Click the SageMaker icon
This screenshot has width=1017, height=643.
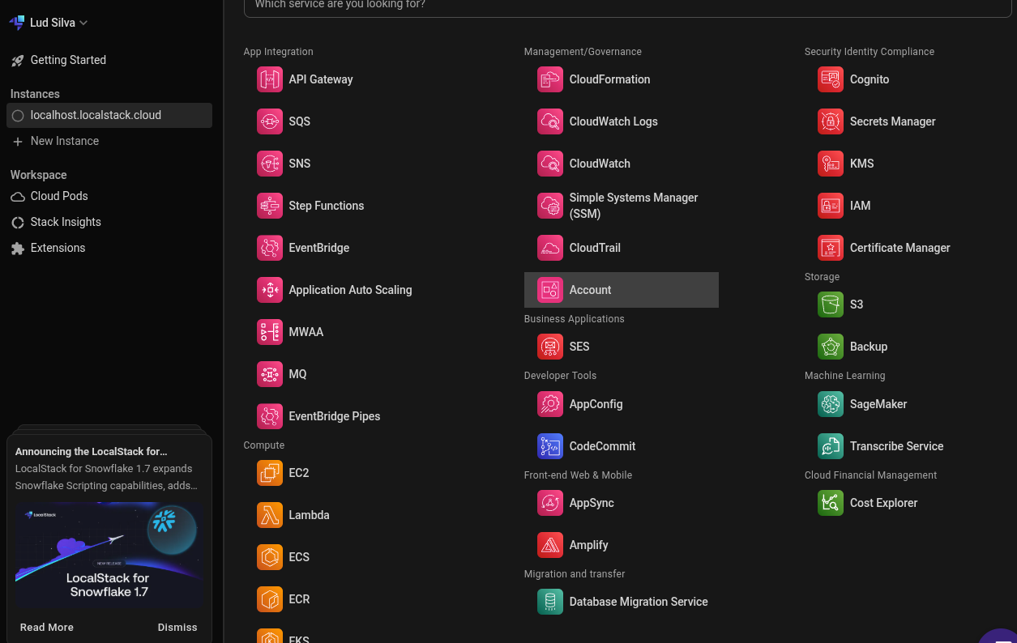click(831, 404)
